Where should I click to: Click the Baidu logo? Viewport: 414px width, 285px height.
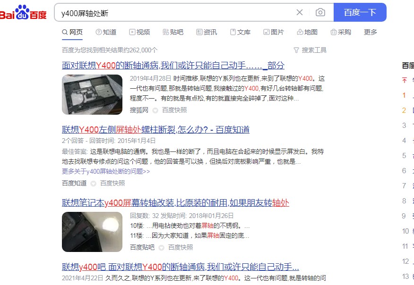[23, 12]
